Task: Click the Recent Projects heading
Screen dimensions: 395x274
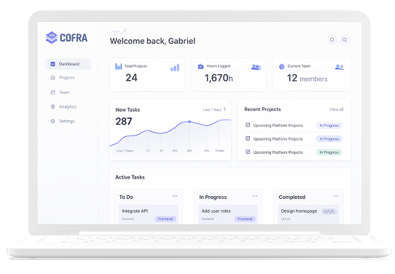Action: [262, 109]
